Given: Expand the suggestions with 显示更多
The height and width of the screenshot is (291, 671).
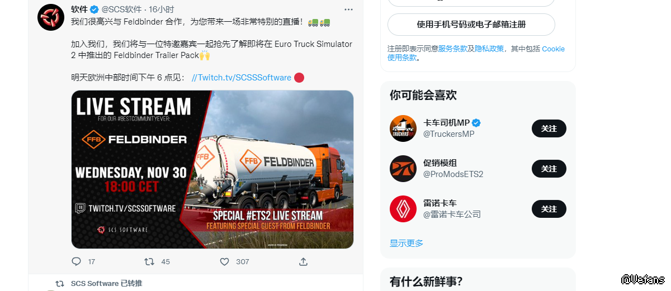Looking at the screenshot, I should click(407, 243).
